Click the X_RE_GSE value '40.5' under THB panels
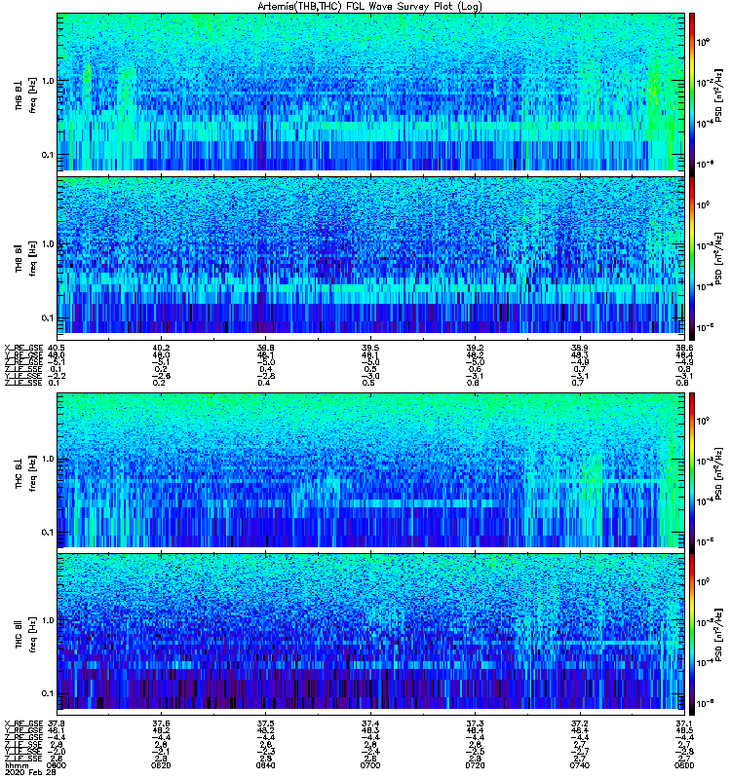 (57, 349)
